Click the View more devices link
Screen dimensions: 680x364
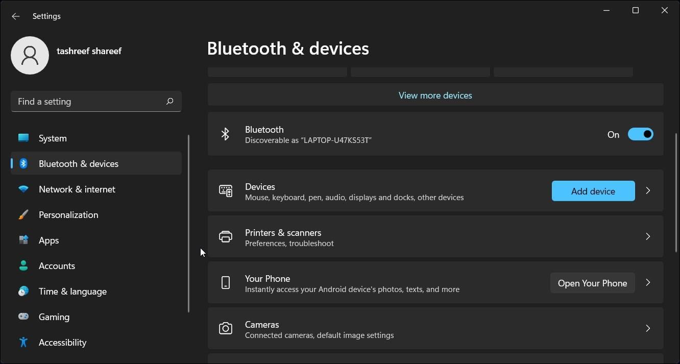[435, 95]
